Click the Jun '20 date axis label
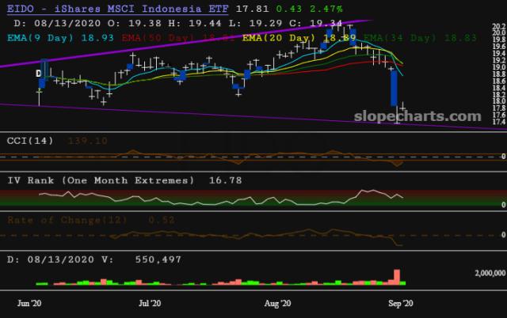 pos(29,303)
